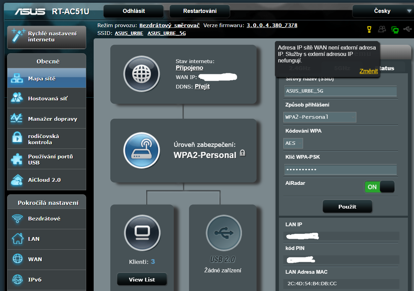Viewport: 414px width, 291px height.
Task: Open the Způsob přihlášení WPA2-Personal dropdown
Action: [320, 117]
